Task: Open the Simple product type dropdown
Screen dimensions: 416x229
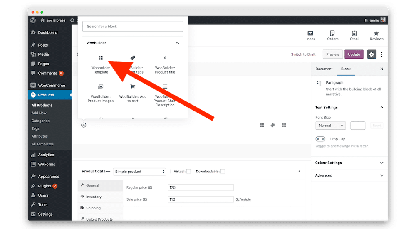Action: (x=139, y=172)
